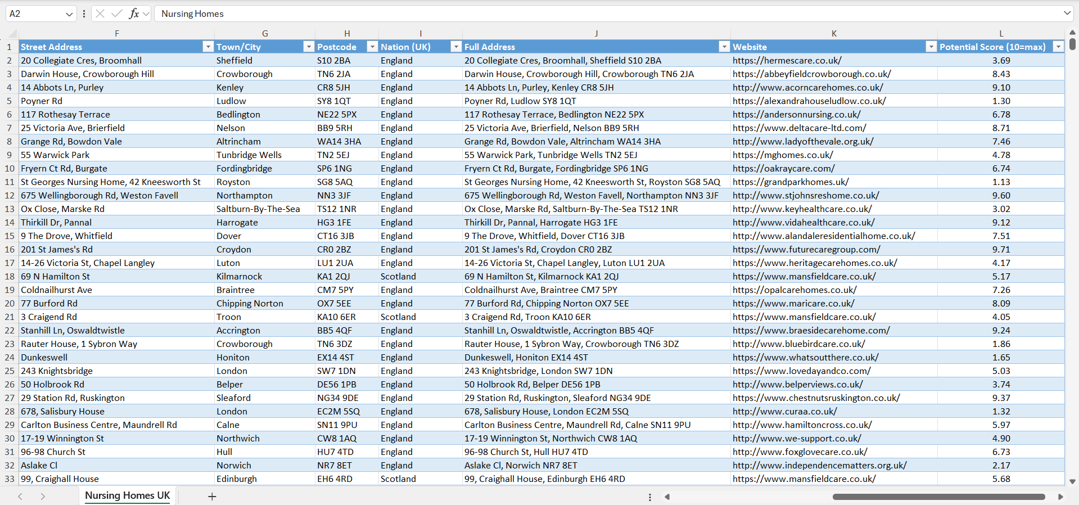Click the horizontal scrollbar left arrow
Viewport: 1079px width, 505px height.
(x=667, y=497)
